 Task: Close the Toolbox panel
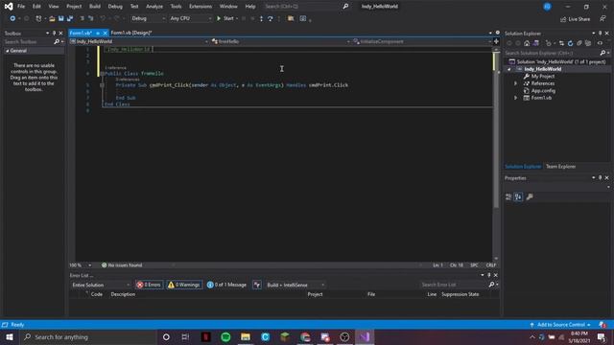(x=60, y=34)
